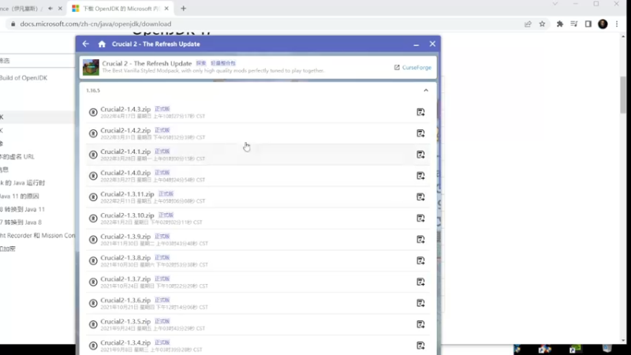The width and height of the screenshot is (631, 355).
Task: Save Crucial2-1.4.0.zip with its download icon
Action: 420,175
